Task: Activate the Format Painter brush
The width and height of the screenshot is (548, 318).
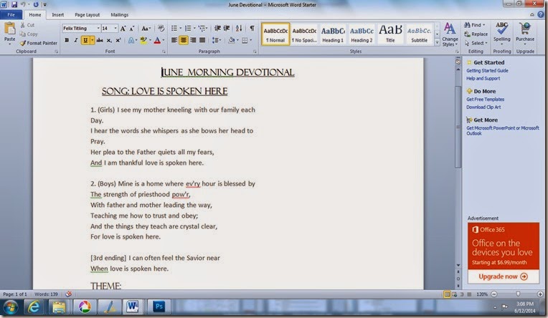Action: point(39,43)
